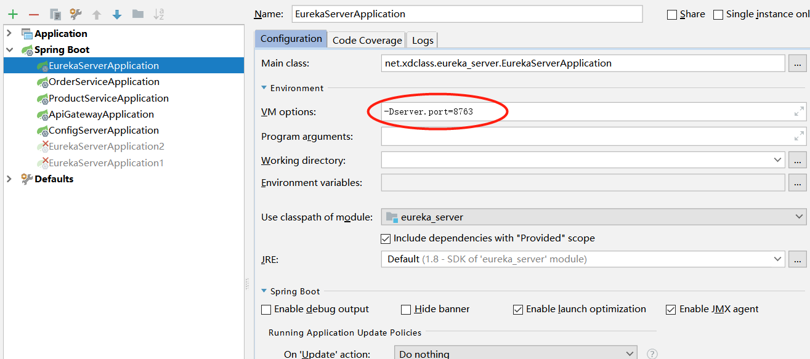The width and height of the screenshot is (810, 359).
Task: Open the Use classpath of module dropdown
Action: (594, 217)
